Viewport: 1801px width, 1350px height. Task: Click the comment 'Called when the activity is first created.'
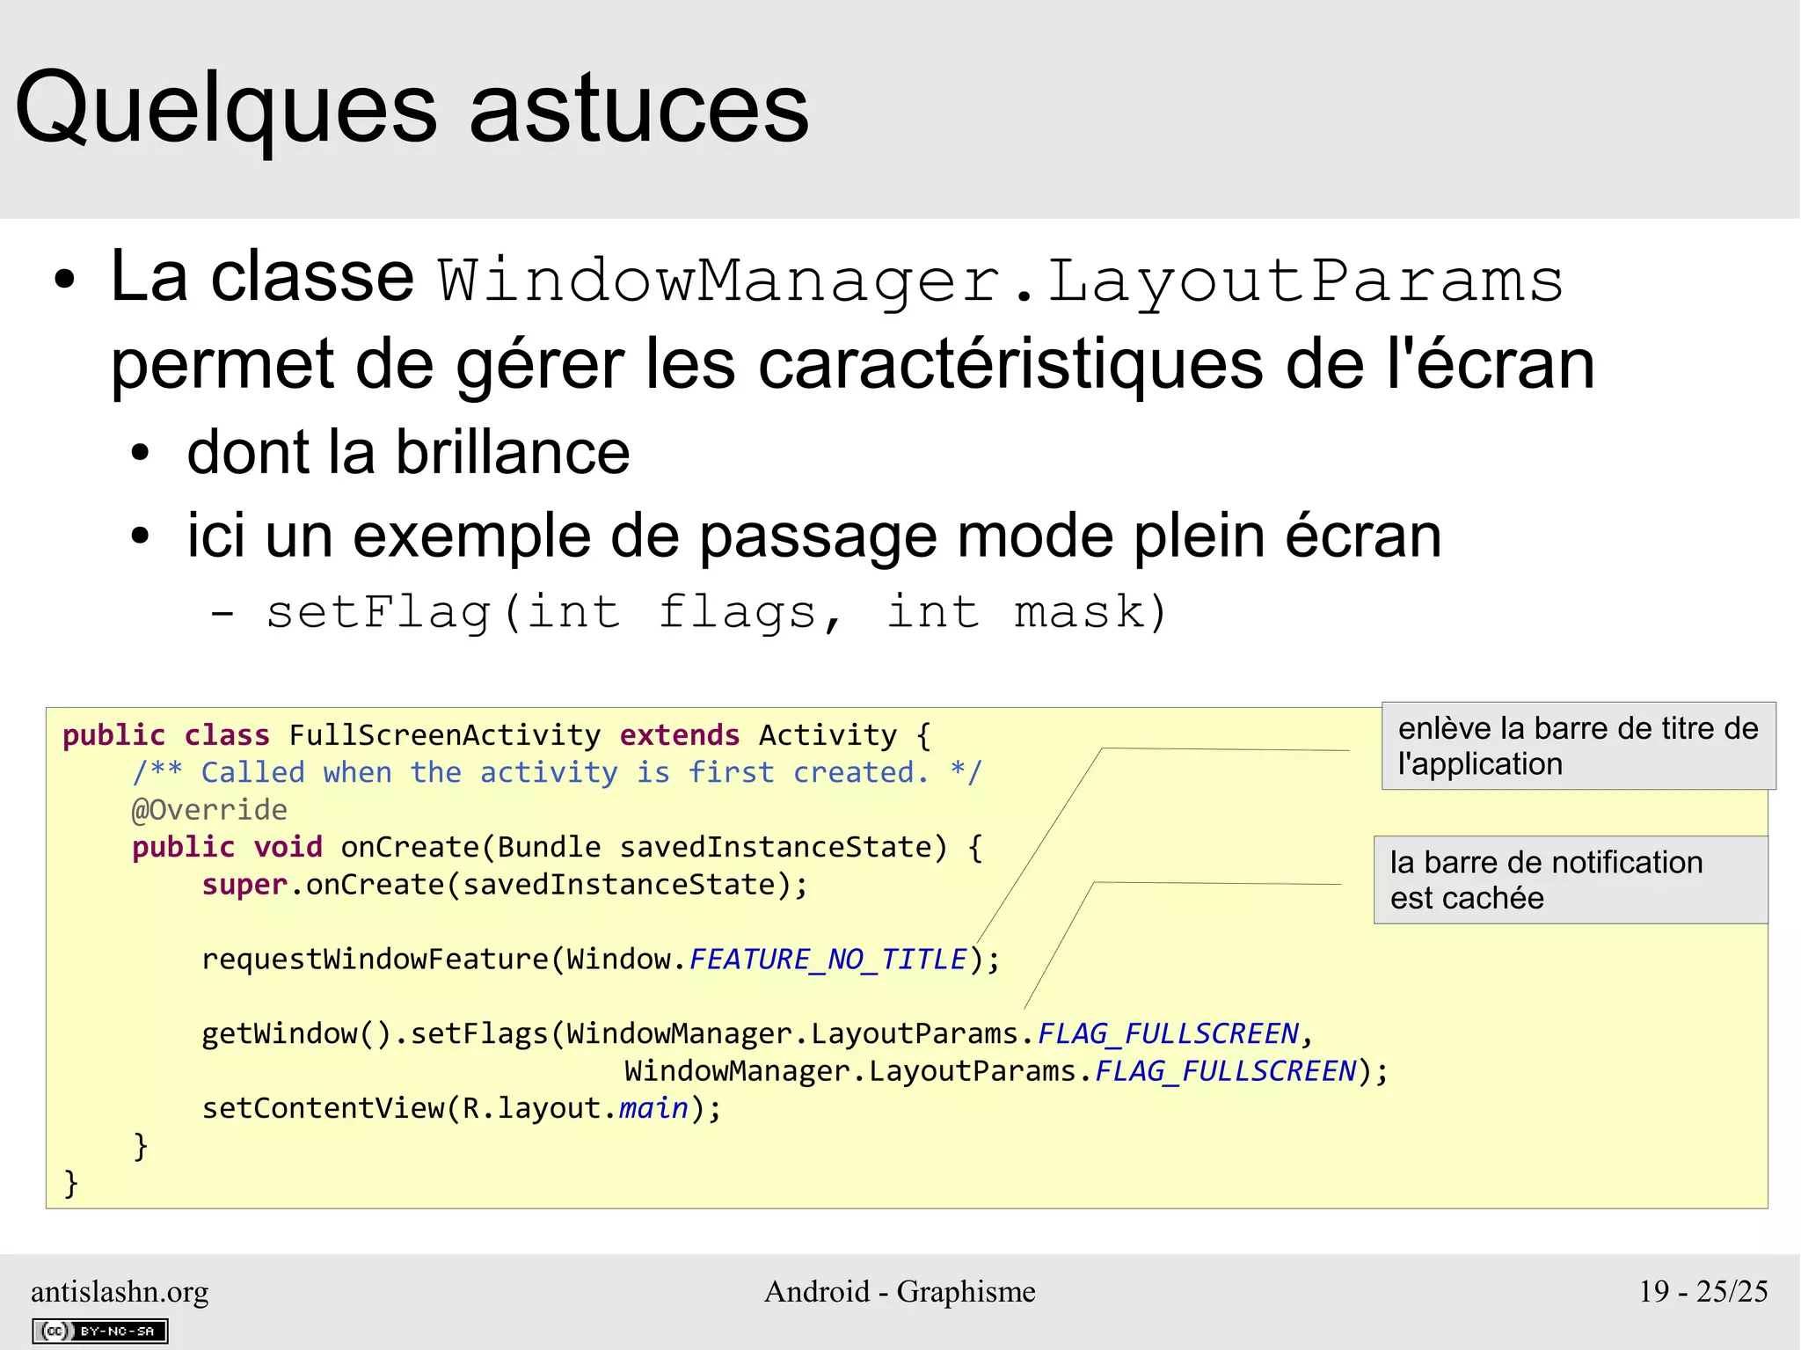click(557, 772)
